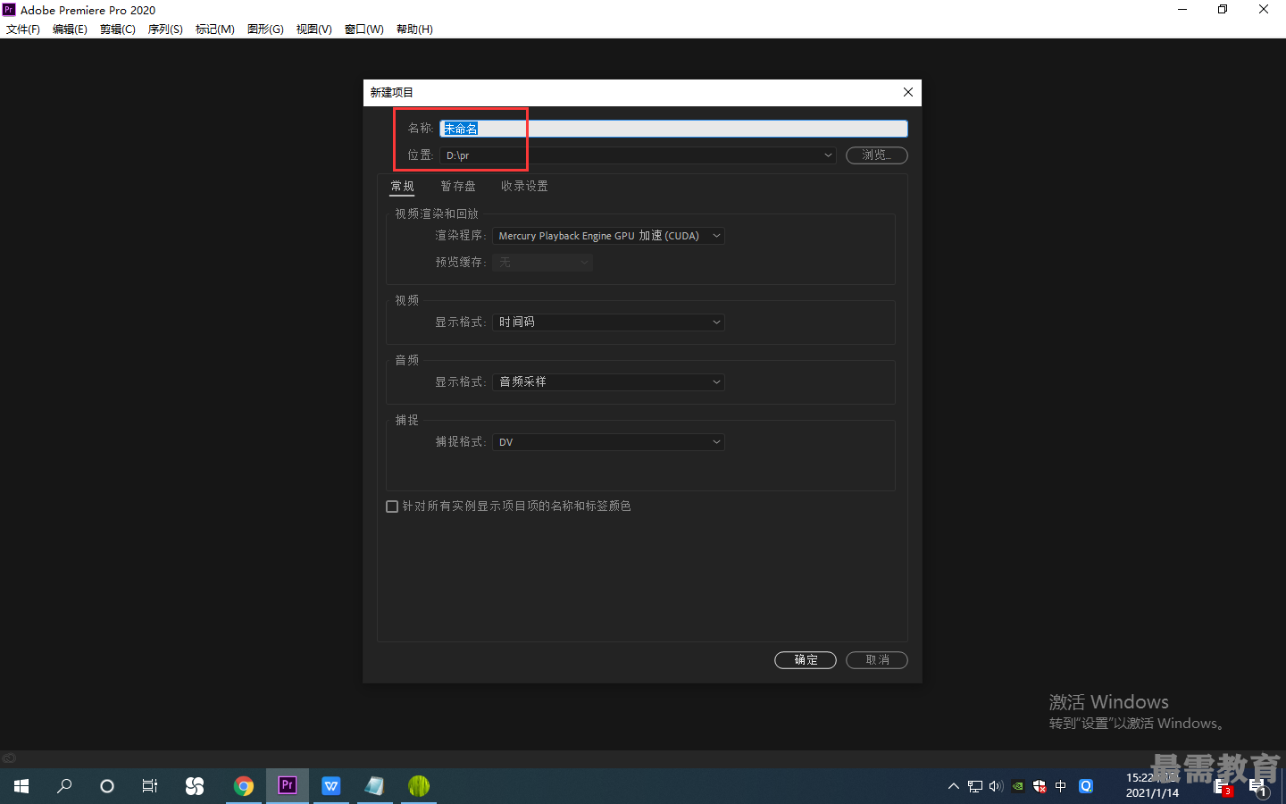Open NVIDIA tray icon
The height and width of the screenshot is (804, 1286).
[x=1018, y=786]
